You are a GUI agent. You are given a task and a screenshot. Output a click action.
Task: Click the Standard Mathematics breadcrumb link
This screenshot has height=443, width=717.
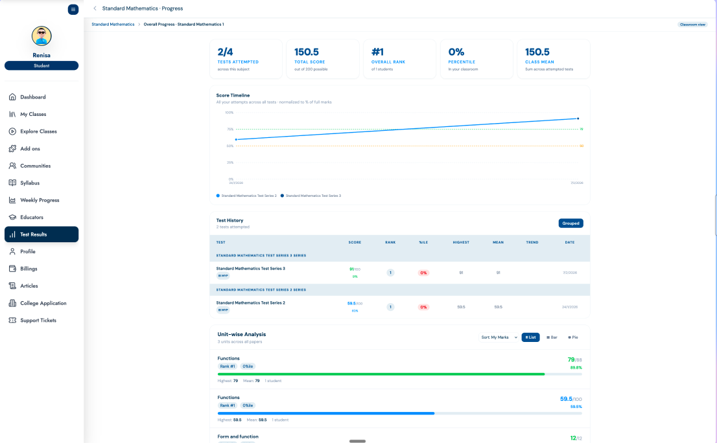[113, 24]
